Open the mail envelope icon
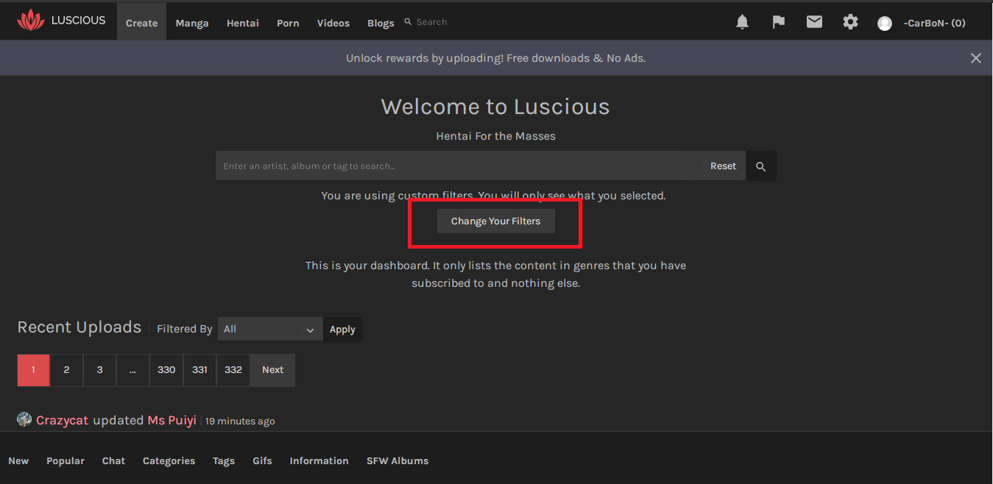The height and width of the screenshot is (484, 993). [x=814, y=22]
